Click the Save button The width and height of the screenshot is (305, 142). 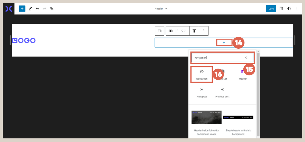[x=271, y=9]
